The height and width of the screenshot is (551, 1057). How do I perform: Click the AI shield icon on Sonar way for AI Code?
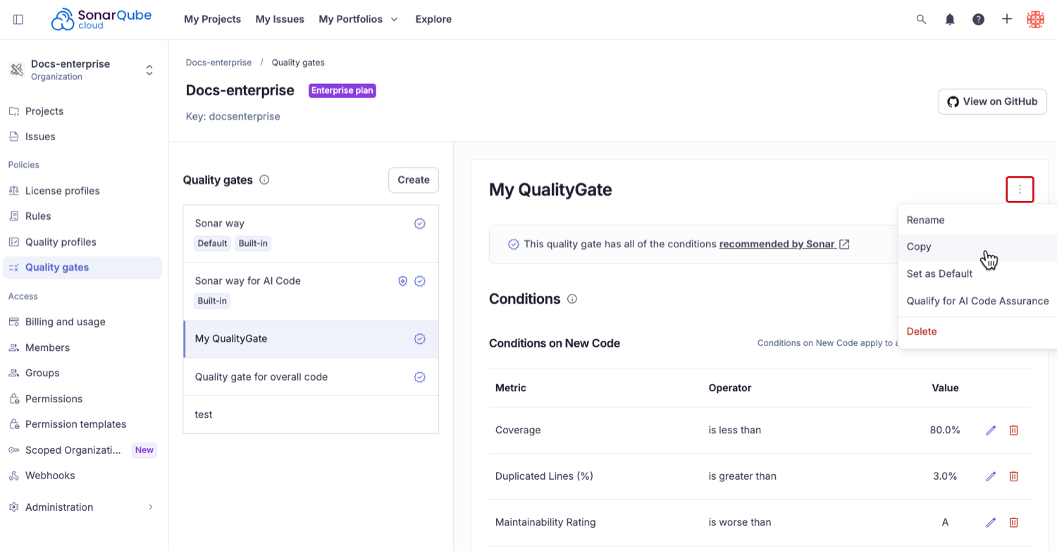point(403,280)
